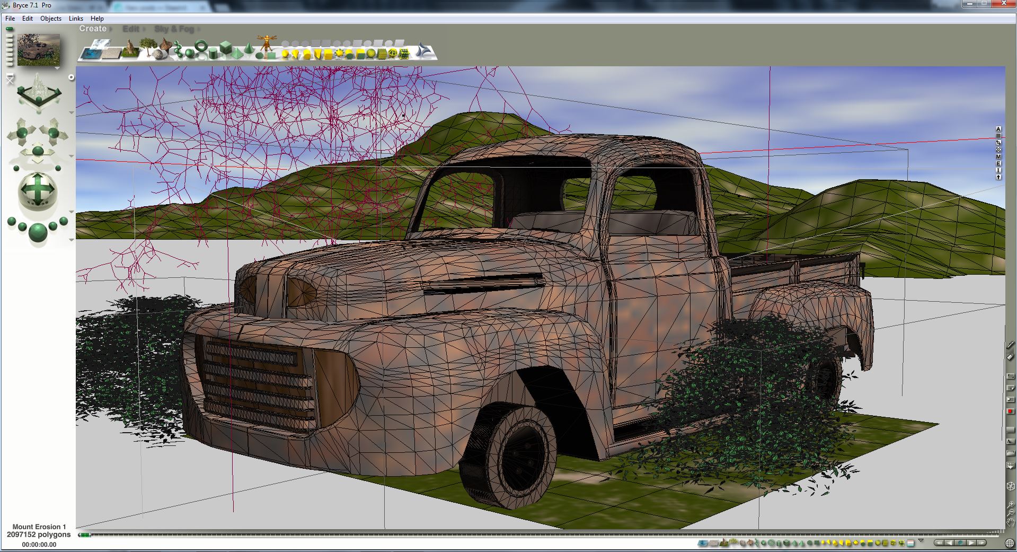
Task: Click the golden human figure icon
Action: click(x=267, y=42)
